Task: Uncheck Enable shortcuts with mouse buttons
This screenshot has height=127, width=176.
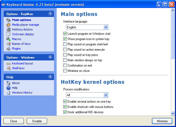Action: [65, 107]
